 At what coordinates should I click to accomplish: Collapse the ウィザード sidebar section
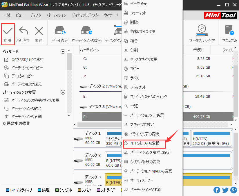[x=63, y=51]
